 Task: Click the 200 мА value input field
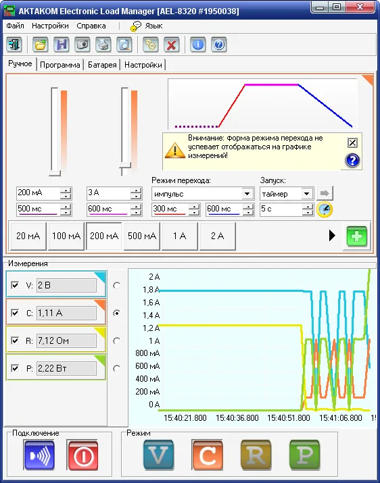point(39,193)
